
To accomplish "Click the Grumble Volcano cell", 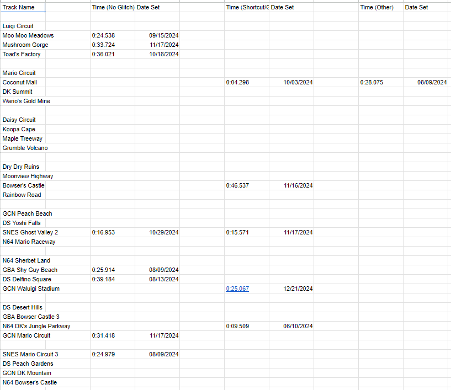I will click(23, 148).
